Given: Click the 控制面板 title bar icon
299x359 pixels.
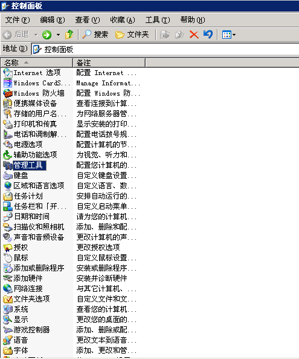Looking at the screenshot, I should (5, 5).
